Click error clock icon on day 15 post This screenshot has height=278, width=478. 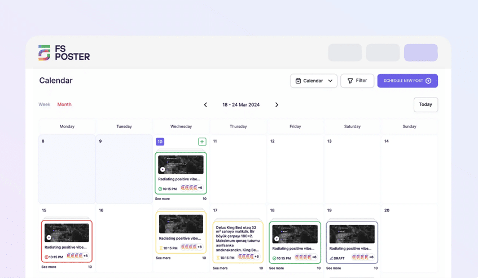coord(47,257)
